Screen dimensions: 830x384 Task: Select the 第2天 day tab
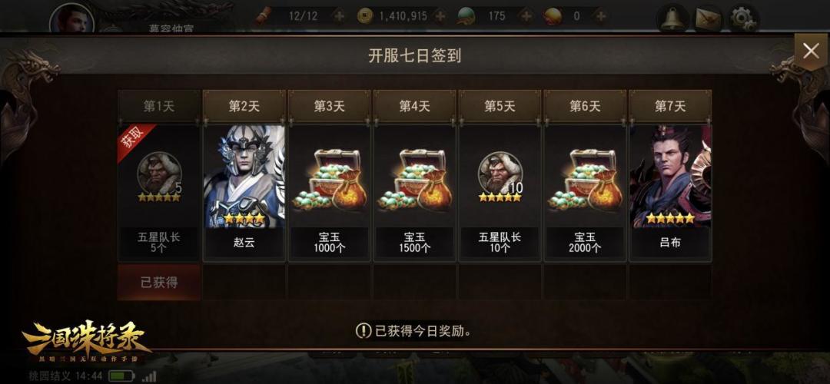tap(244, 106)
